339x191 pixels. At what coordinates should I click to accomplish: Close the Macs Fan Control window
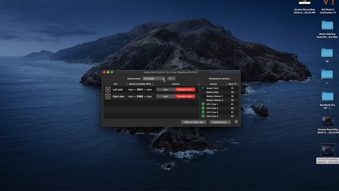(104, 72)
